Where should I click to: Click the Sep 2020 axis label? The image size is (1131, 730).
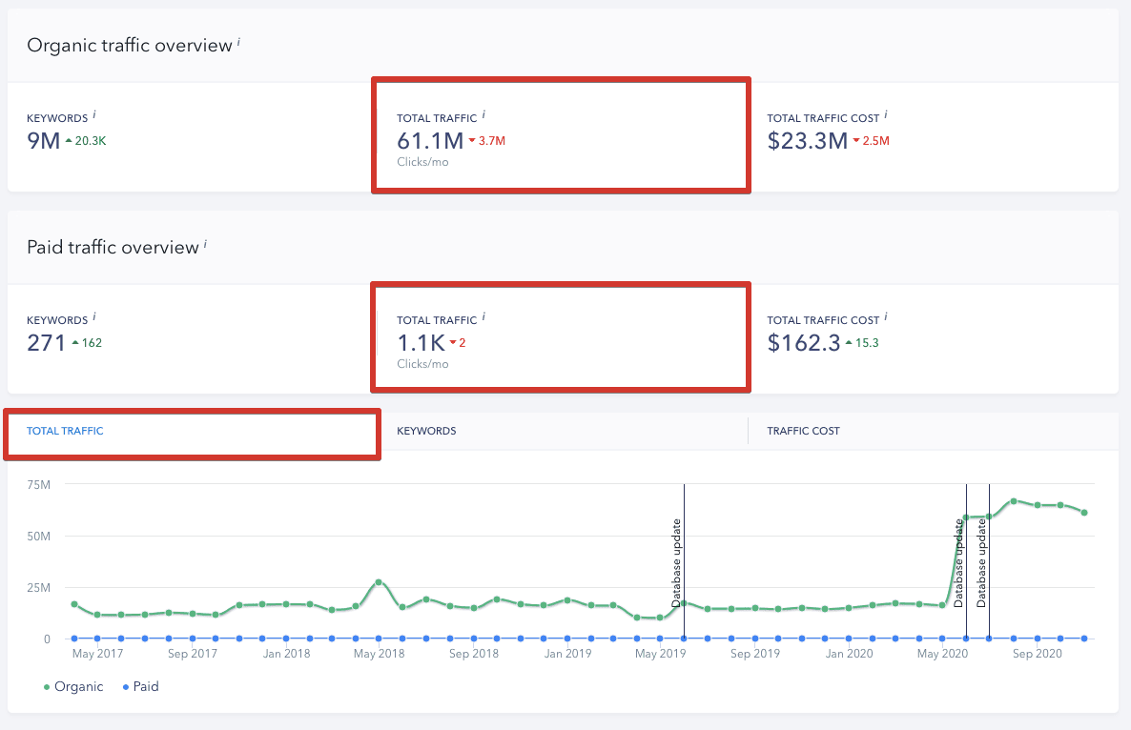[x=1037, y=654]
